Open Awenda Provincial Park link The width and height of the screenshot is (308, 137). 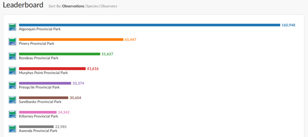coord(38,131)
